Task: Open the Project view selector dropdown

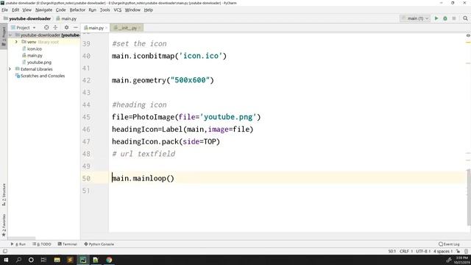Action: coord(24,27)
